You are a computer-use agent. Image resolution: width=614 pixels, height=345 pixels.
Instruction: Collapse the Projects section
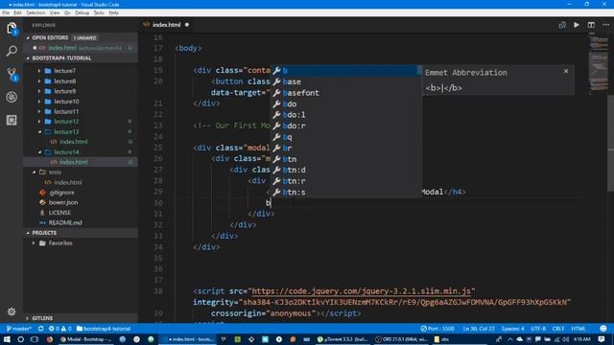[28, 233]
